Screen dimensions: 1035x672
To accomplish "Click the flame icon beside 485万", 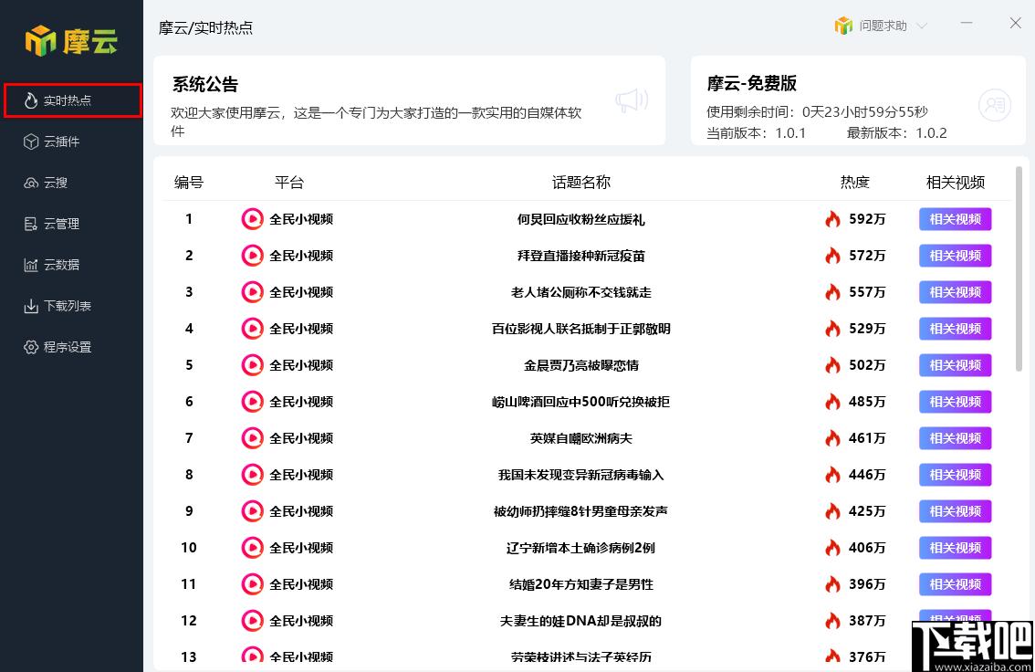I will (x=833, y=401).
